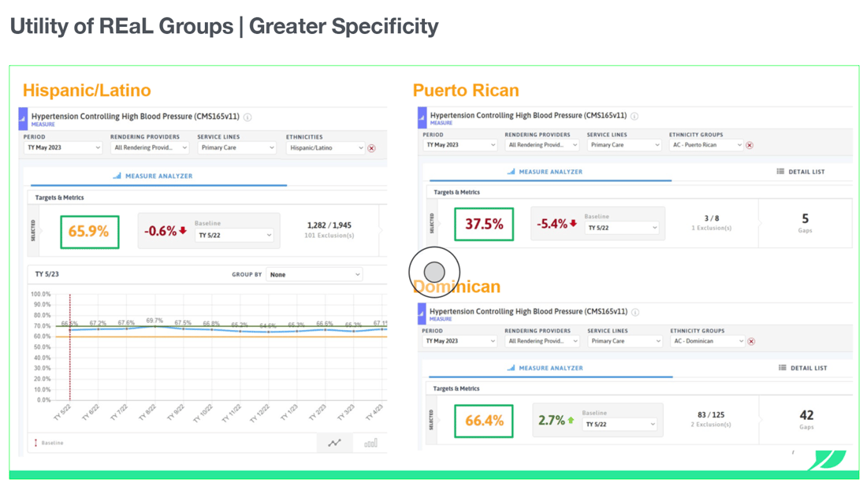Clear the AC - Dominican filter
867x490 pixels.
pos(751,341)
